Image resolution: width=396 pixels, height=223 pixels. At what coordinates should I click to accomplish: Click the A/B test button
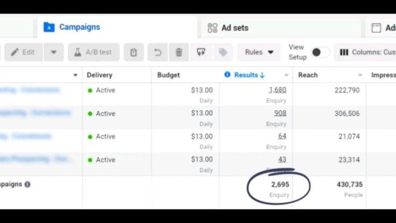click(94, 52)
